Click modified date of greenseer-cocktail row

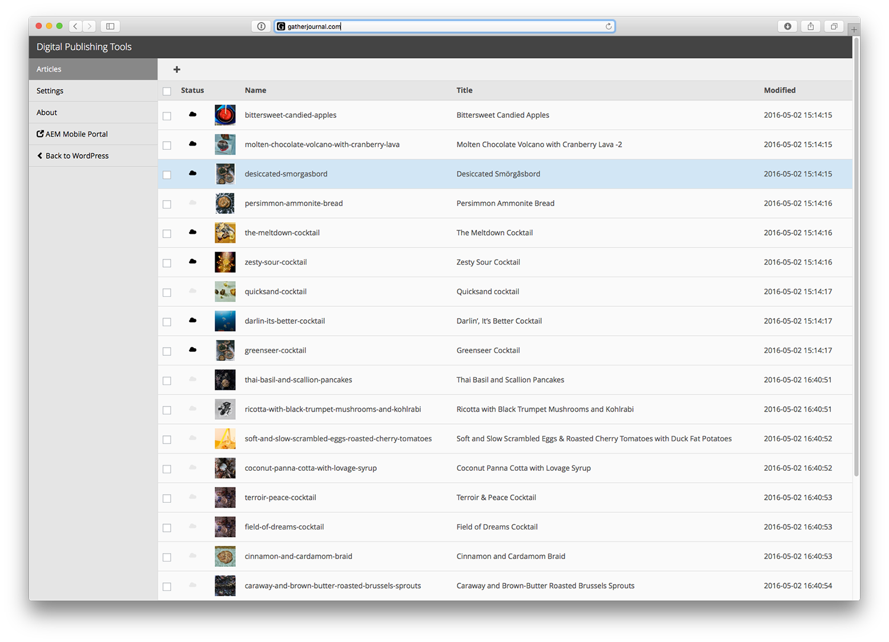(798, 350)
